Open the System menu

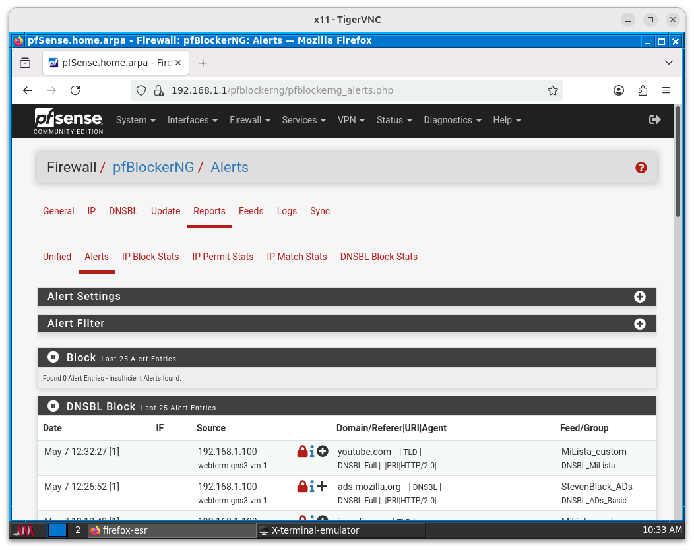(135, 121)
